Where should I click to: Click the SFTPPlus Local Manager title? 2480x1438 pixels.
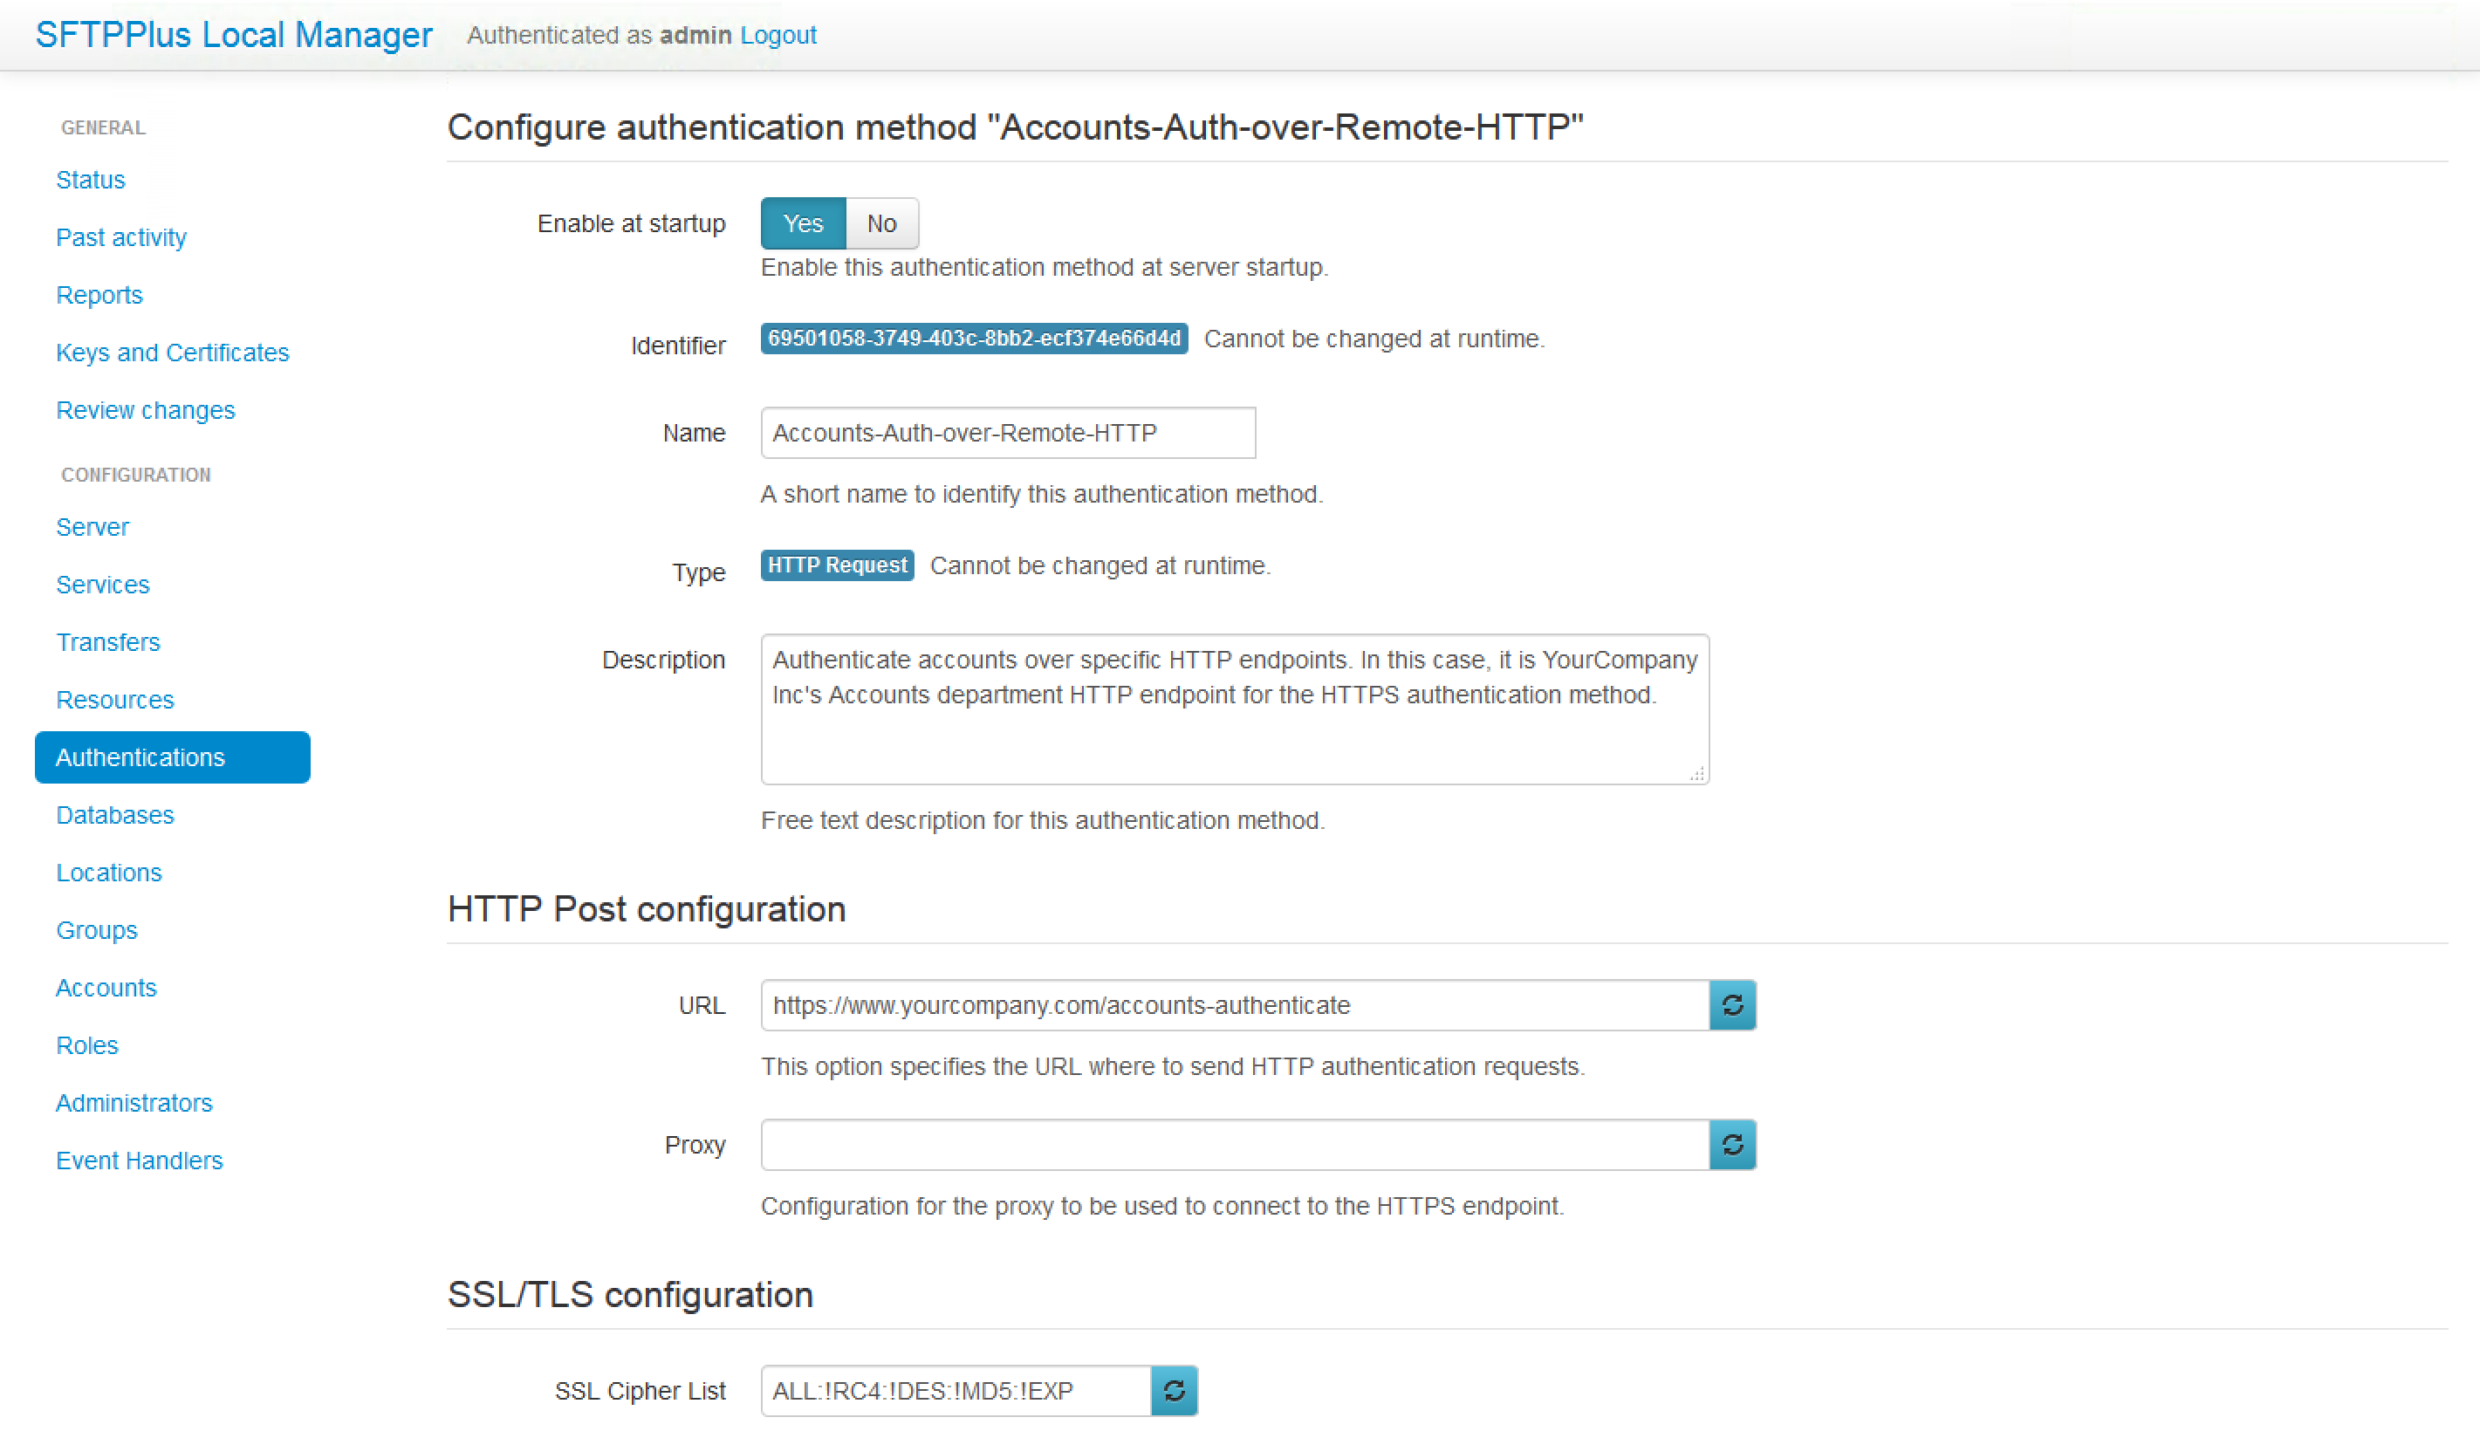[x=234, y=36]
